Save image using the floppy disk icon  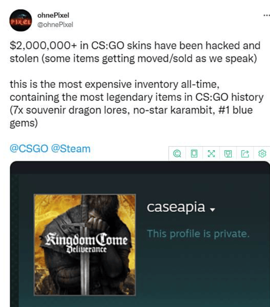228,153
